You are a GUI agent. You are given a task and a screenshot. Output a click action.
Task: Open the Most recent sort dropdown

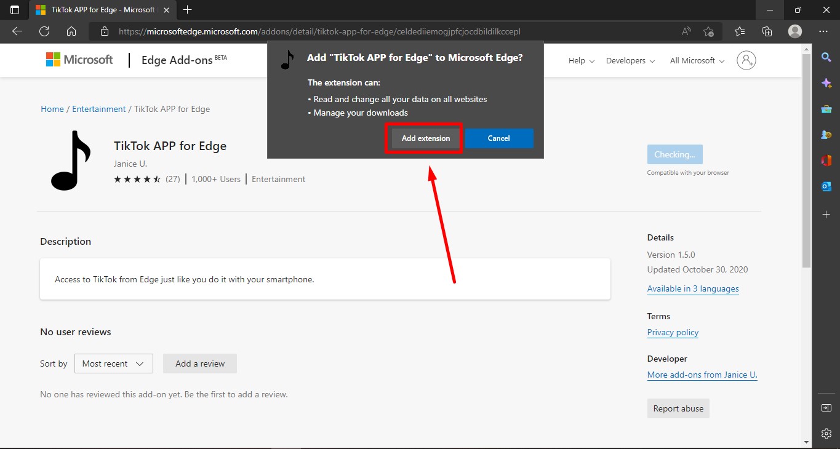click(x=113, y=364)
